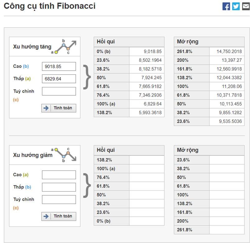Click the downtrend Mở rộng table header

coord(209,150)
